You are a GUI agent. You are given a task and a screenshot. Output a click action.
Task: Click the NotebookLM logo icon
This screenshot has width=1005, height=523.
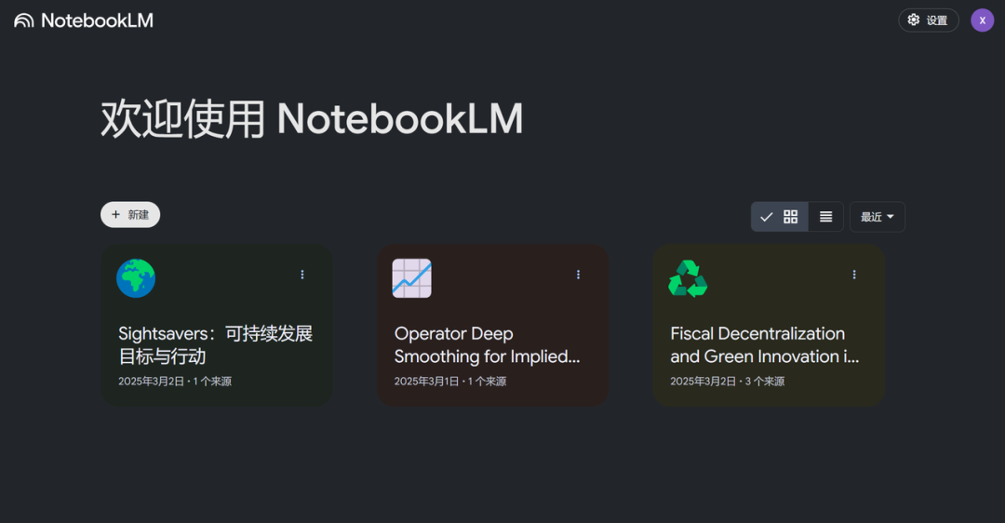coord(23,20)
